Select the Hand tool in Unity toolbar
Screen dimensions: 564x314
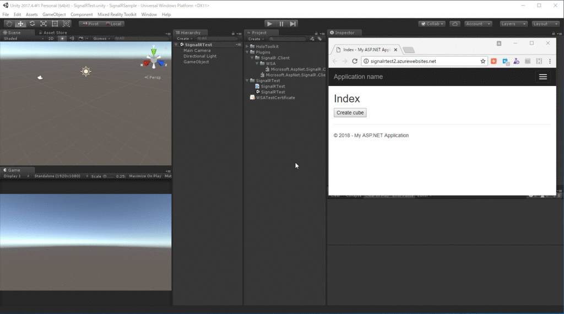(x=9, y=24)
